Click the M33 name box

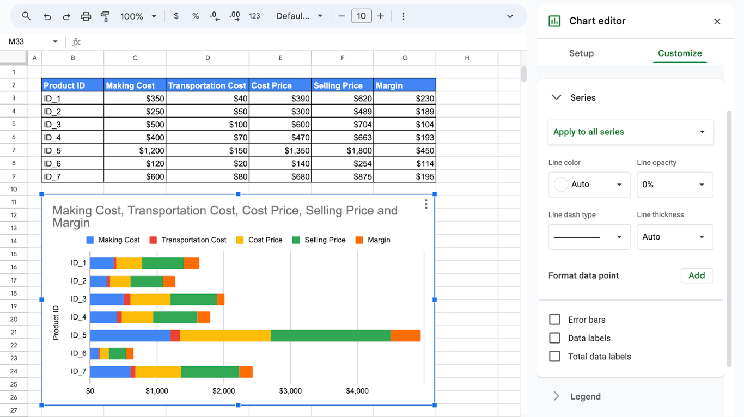click(27, 42)
